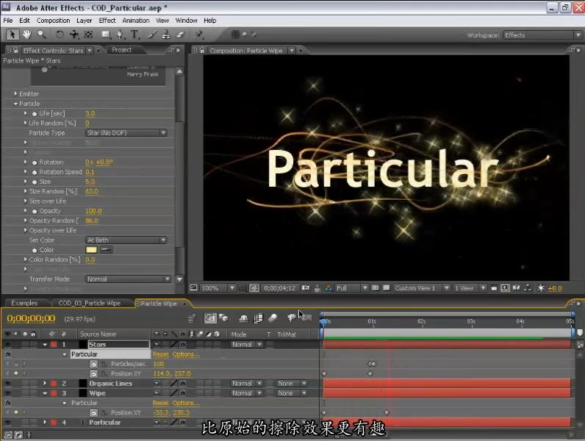Select the Clone Stamp tool

click(x=166, y=35)
